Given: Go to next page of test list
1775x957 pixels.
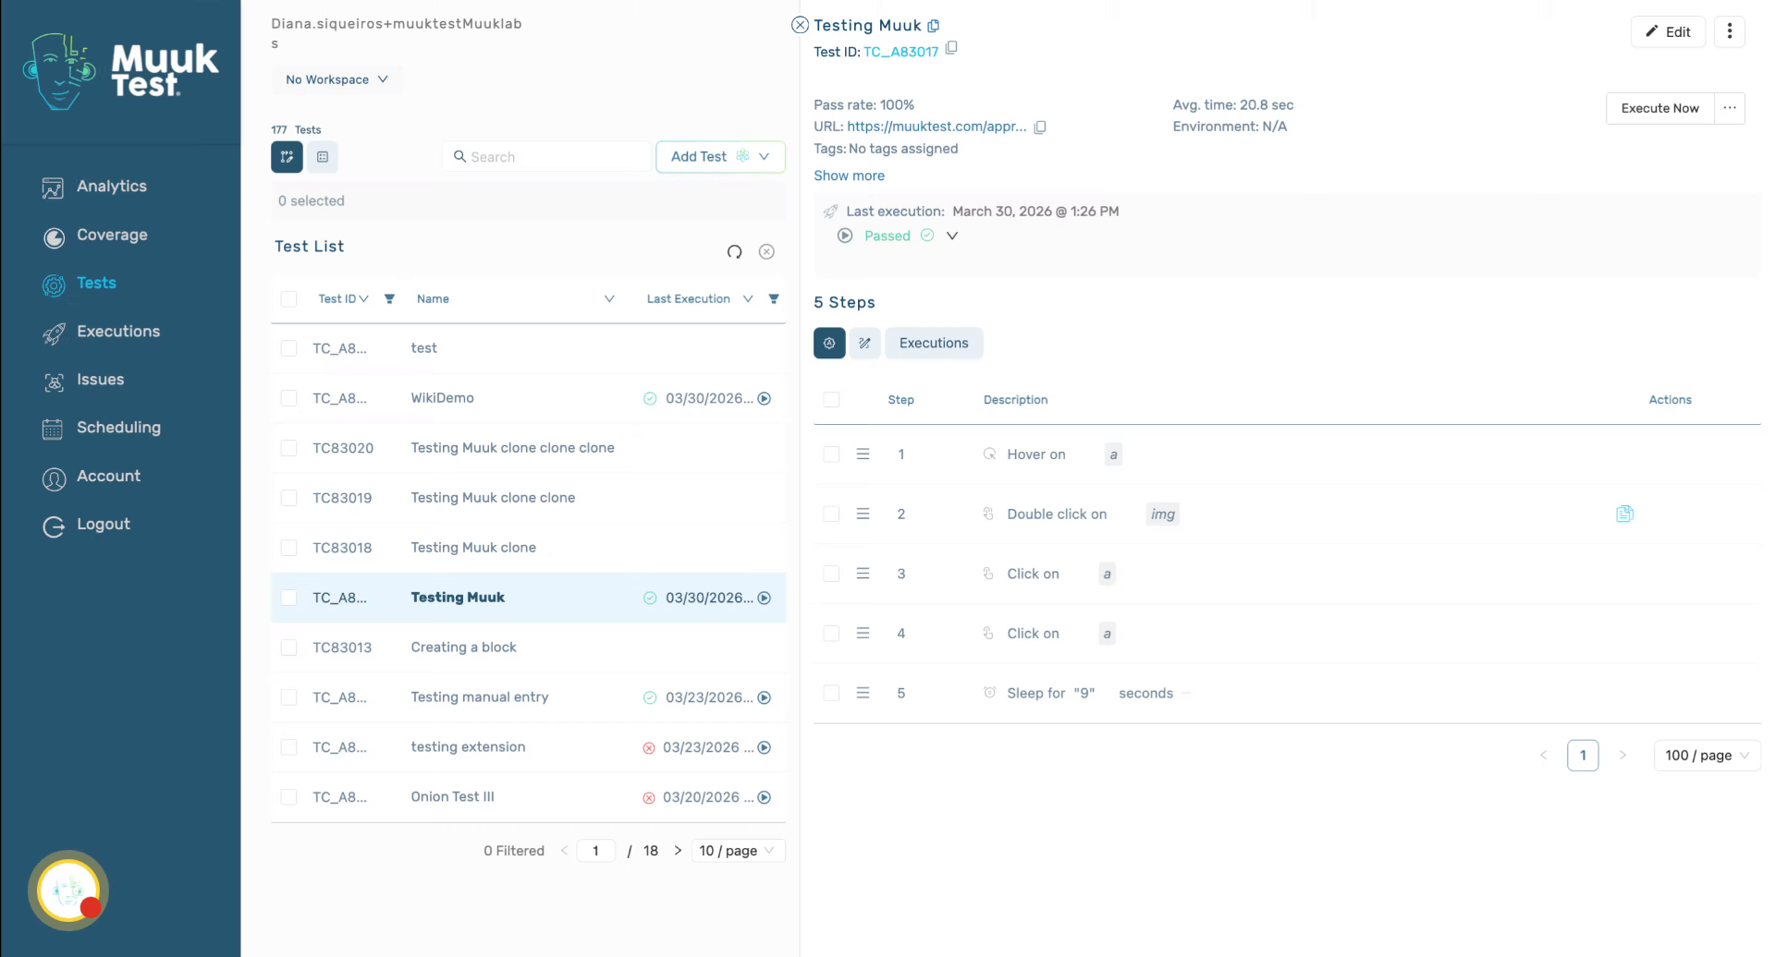Looking at the screenshot, I should coord(678,851).
